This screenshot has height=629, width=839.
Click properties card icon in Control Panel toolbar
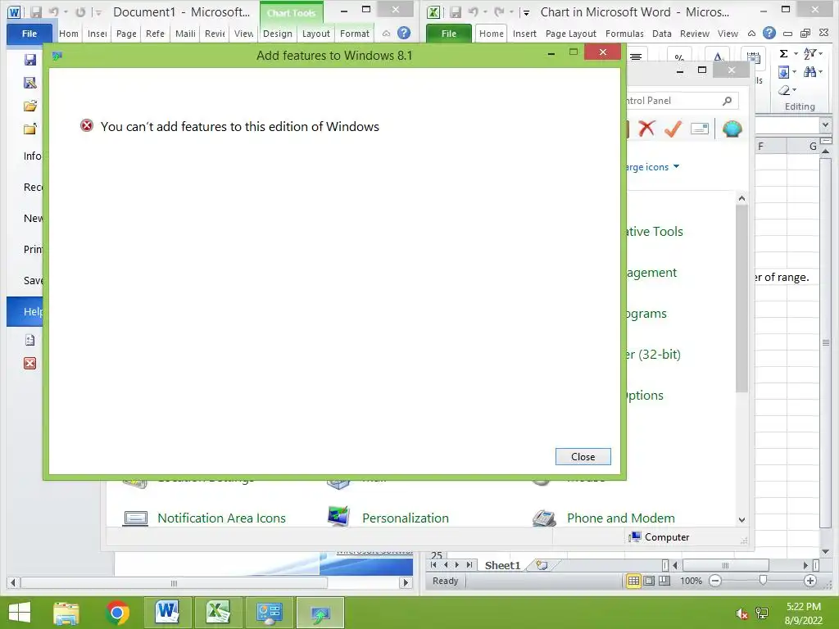(700, 129)
